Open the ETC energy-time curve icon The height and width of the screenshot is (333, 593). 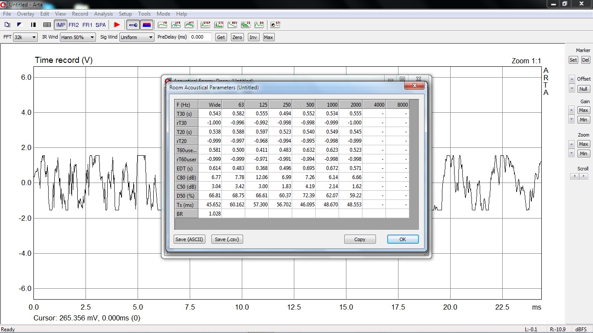[x=218, y=25]
